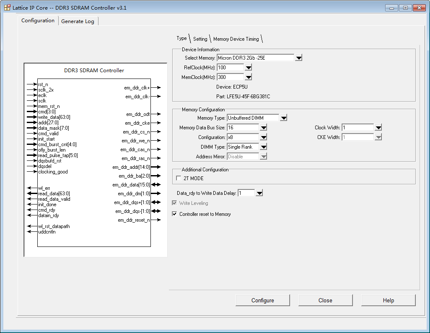
Task: Uncheck Controller reset to Memory checkbox
Action: tap(174, 214)
